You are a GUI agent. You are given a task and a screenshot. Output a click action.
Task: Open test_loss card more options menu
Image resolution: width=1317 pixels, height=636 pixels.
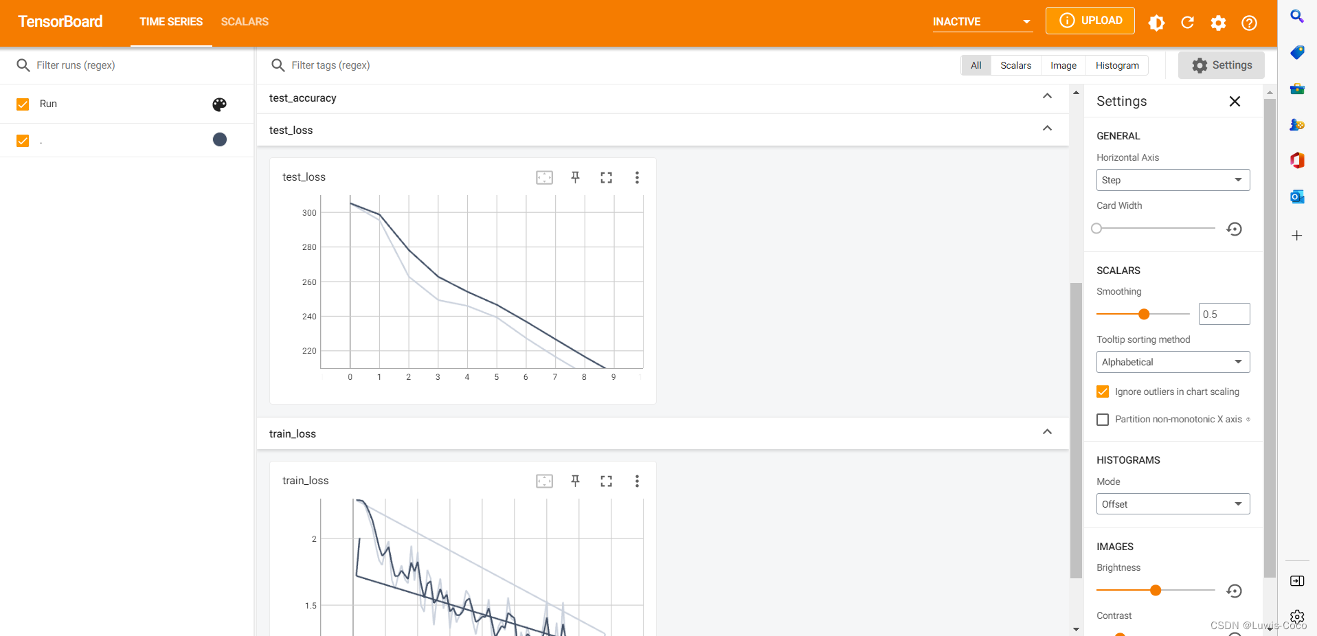coord(637,178)
